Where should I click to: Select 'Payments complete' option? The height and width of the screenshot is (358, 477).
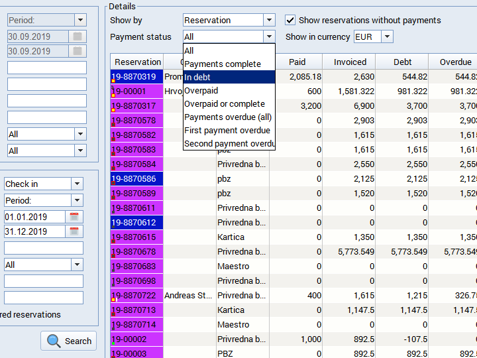click(229, 64)
